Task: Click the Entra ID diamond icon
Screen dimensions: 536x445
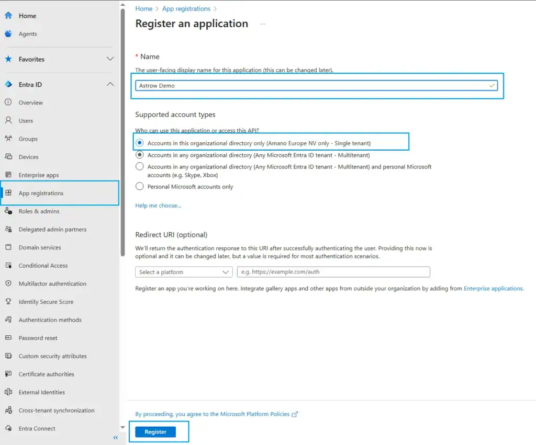Action: tap(8, 84)
